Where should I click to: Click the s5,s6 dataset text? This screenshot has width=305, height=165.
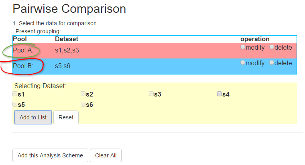63,66
